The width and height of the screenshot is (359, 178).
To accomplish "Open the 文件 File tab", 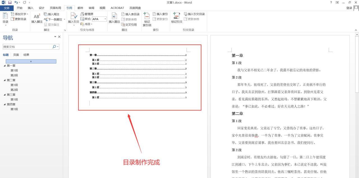I will tap(7, 8).
